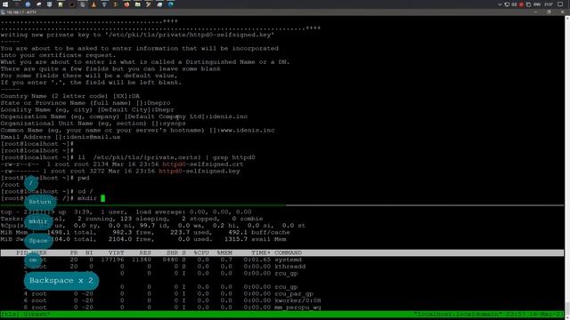This screenshot has height=320, width=570.
Task: Click the network tray icon
Action: 507,4
